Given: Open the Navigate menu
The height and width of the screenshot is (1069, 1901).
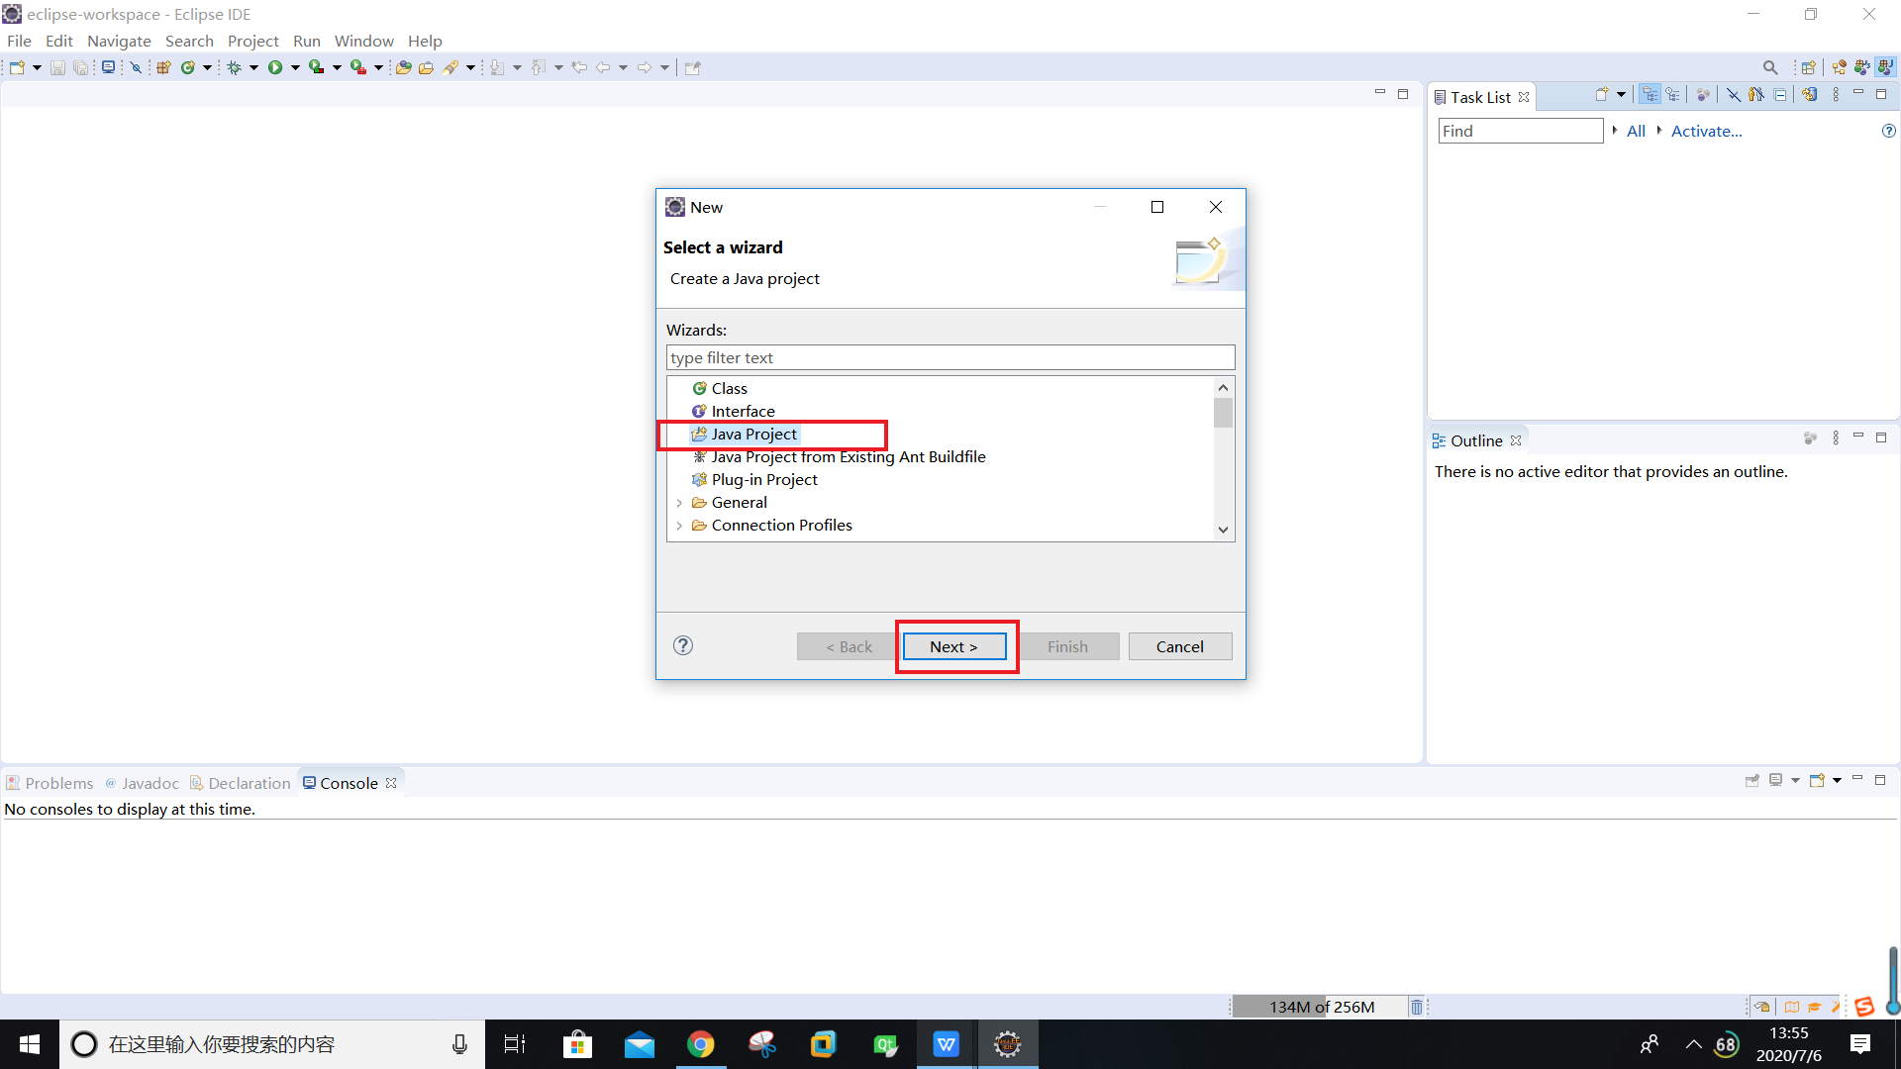Looking at the screenshot, I should 120,41.
